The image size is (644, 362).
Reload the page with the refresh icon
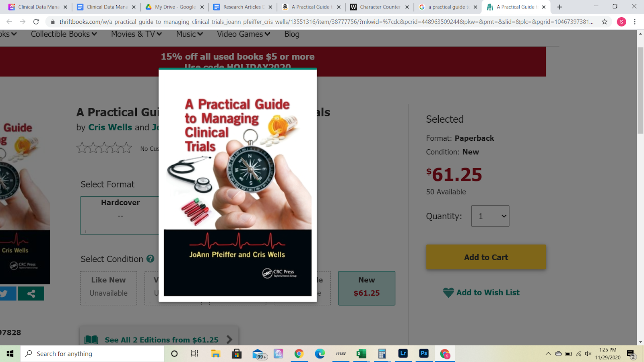36,22
